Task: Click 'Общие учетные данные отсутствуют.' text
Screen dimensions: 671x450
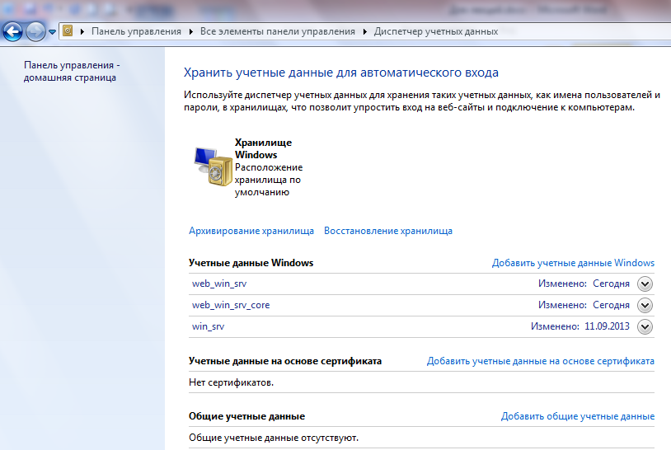Action: click(274, 438)
